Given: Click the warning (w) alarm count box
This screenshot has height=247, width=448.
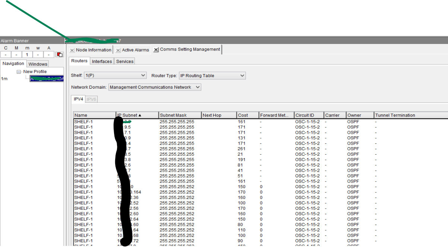Looking at the screenshot, I should (38, 54).
